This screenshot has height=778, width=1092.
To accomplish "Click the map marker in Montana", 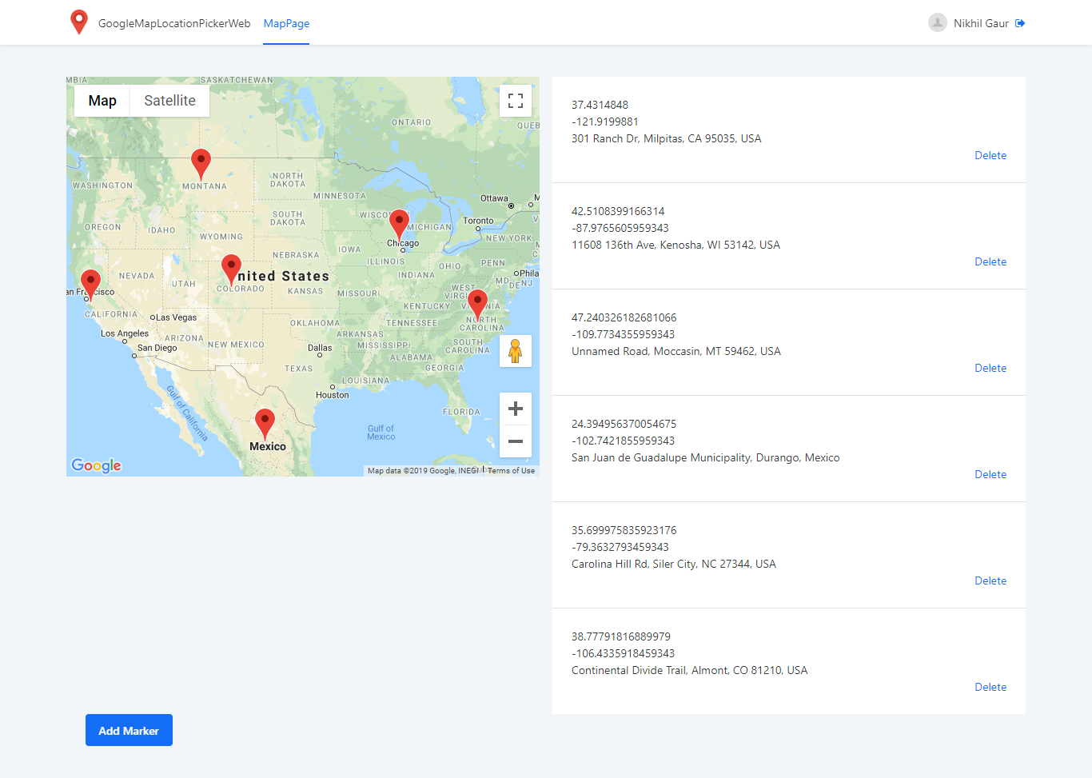I will click(201, 162).
